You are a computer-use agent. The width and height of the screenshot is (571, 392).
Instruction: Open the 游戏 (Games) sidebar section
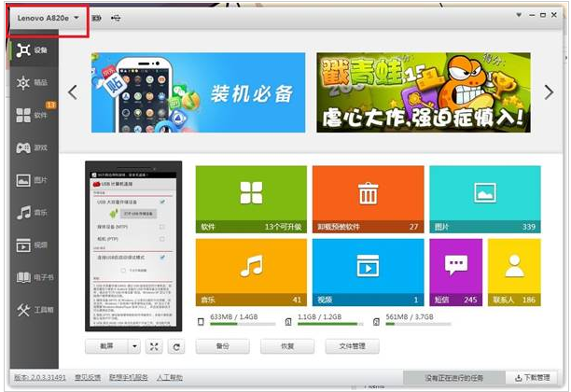(x=30, y=147)
